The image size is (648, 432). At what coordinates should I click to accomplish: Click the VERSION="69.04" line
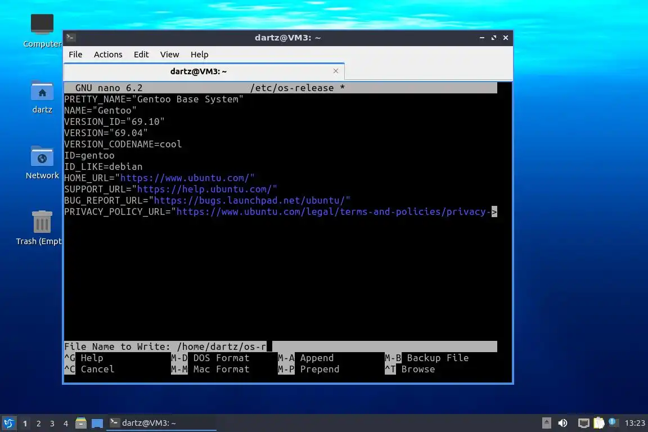click(x=106, y=133)
